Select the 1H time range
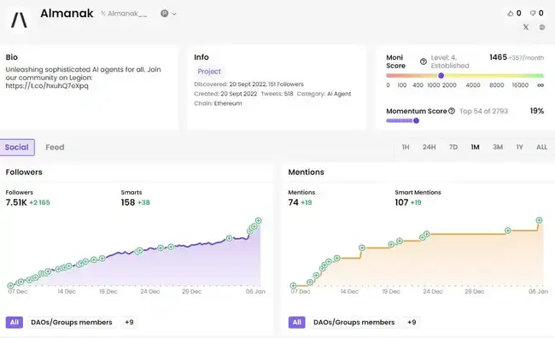 (x=406, y=147)
